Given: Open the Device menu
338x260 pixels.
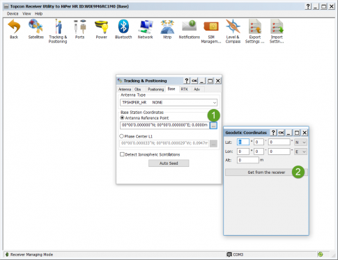Looking at the screenshot, I should click(x=13, y=14).
